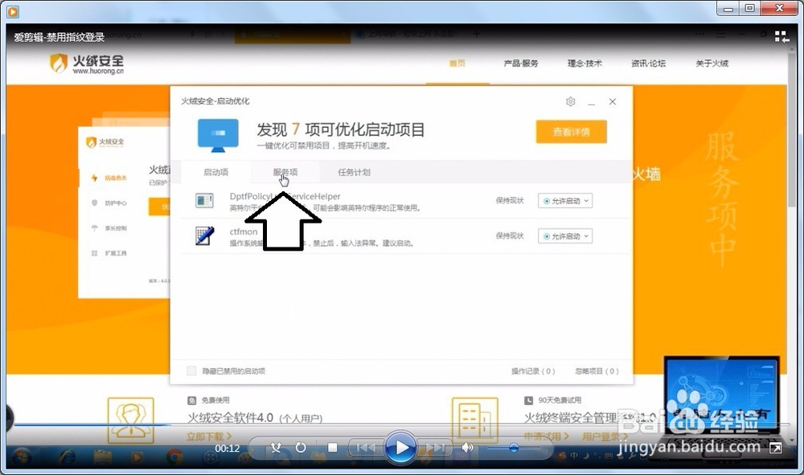Open settings via the gear icon in dialog

[x=570, y=102]
